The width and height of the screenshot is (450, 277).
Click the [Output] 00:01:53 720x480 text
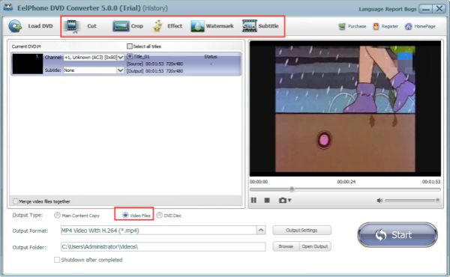click(x=154, y=71)
